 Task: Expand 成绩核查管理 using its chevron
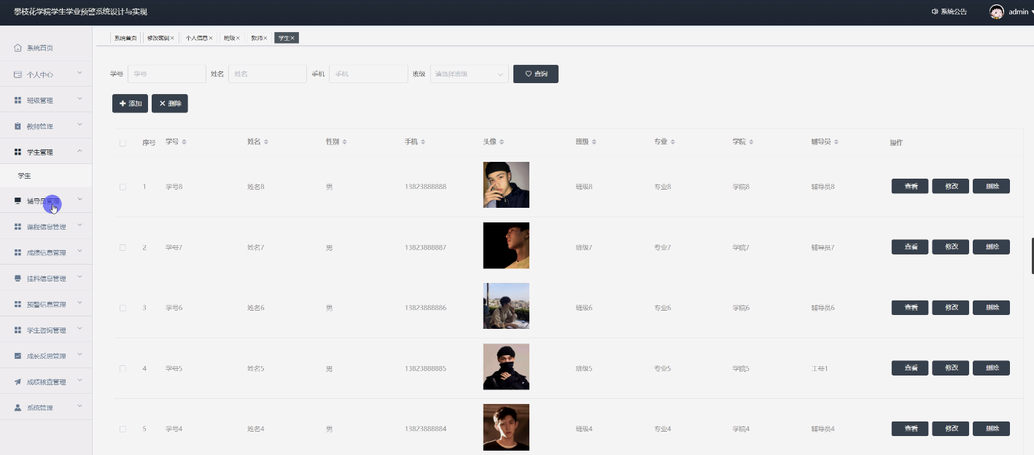point(79,381)
